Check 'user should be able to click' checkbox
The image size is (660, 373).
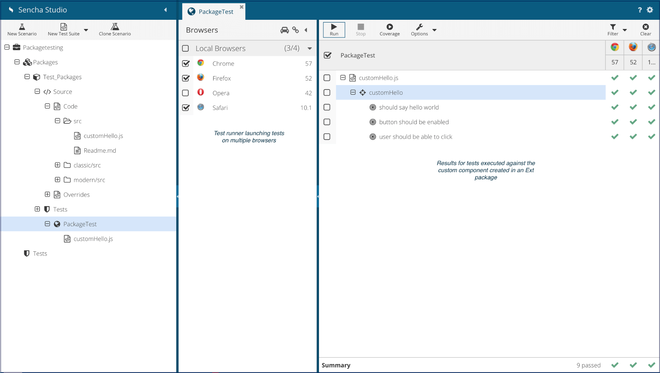click(x=327, y=137)
